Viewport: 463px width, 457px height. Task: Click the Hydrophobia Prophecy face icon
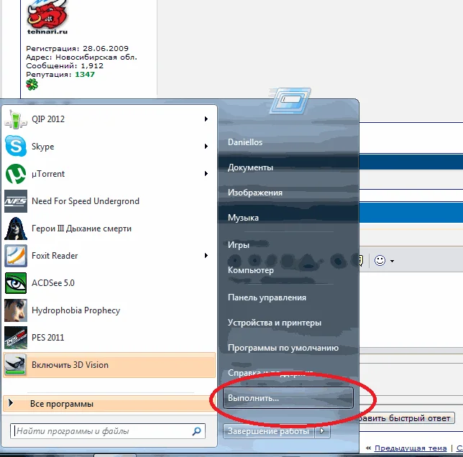(x=16, y=310)
